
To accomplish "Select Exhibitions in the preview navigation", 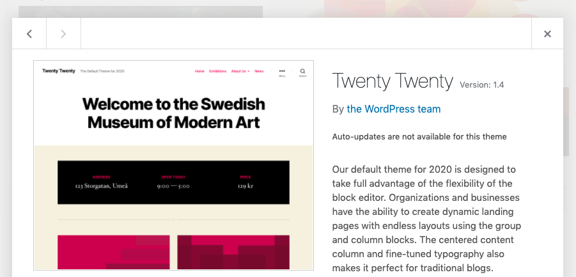I will 217,71.
